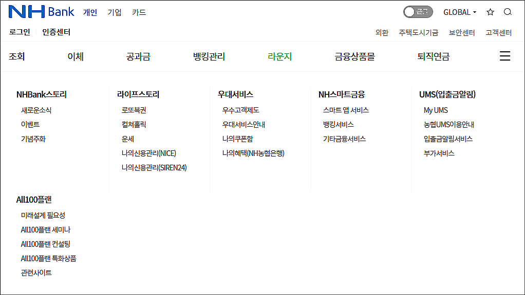Open 나의신용관리(NICE) item
This screenshot has height=295, width=525.
tap(148, 153)
